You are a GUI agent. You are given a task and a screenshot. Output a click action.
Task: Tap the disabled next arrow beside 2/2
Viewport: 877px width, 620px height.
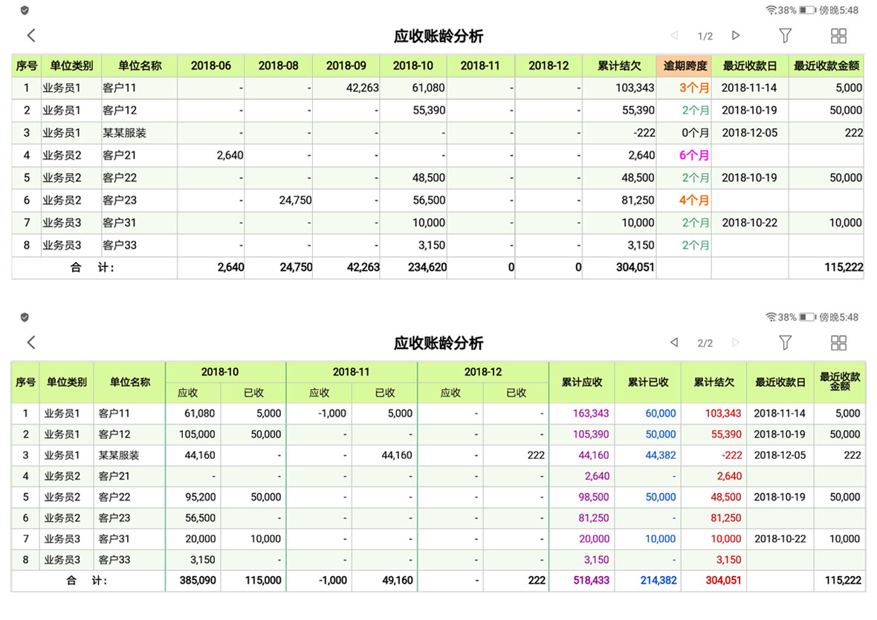coord(736,342)
